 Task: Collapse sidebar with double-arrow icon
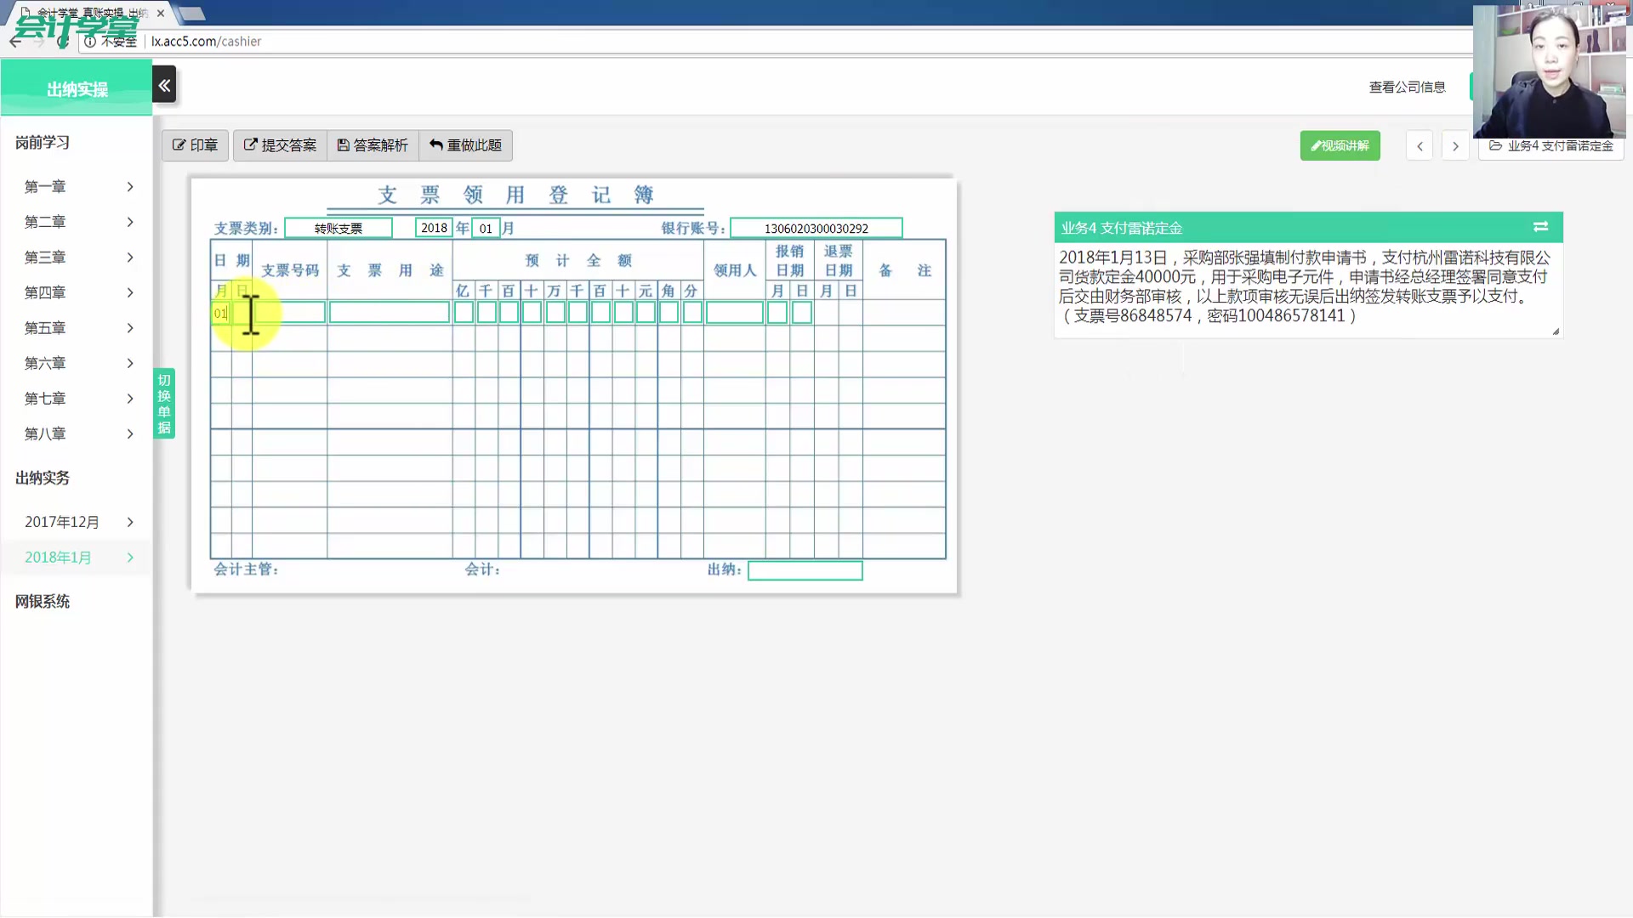[x=164, y=85]
